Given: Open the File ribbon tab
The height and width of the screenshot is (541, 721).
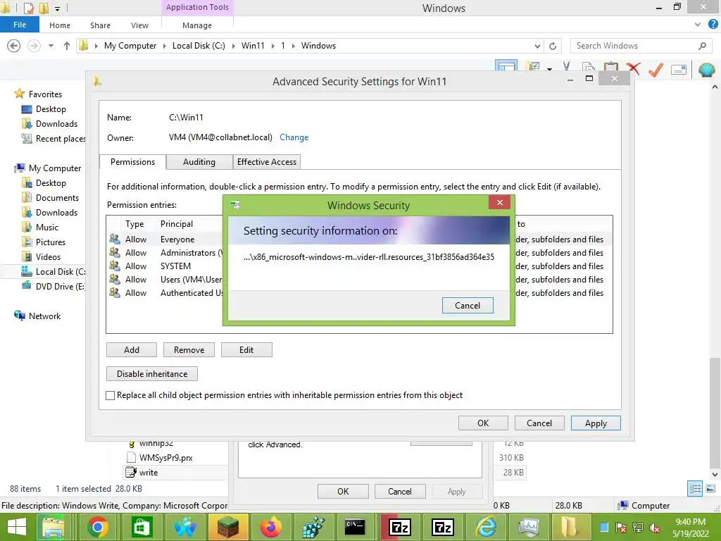Looking at the screenshot, I should pos(19,25).
